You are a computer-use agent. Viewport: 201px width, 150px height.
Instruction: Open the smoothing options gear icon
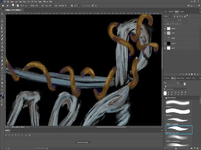(72, 6)
